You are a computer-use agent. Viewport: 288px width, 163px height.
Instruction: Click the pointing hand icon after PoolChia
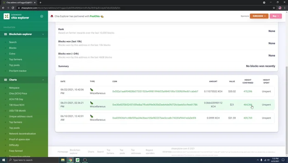[x=102, y=16]
